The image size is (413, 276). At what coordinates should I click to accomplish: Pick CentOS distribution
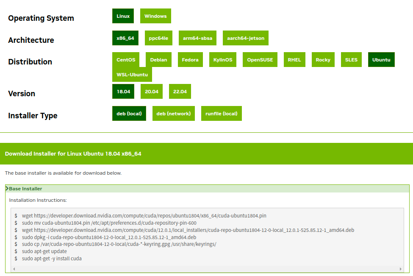(126, 60)
